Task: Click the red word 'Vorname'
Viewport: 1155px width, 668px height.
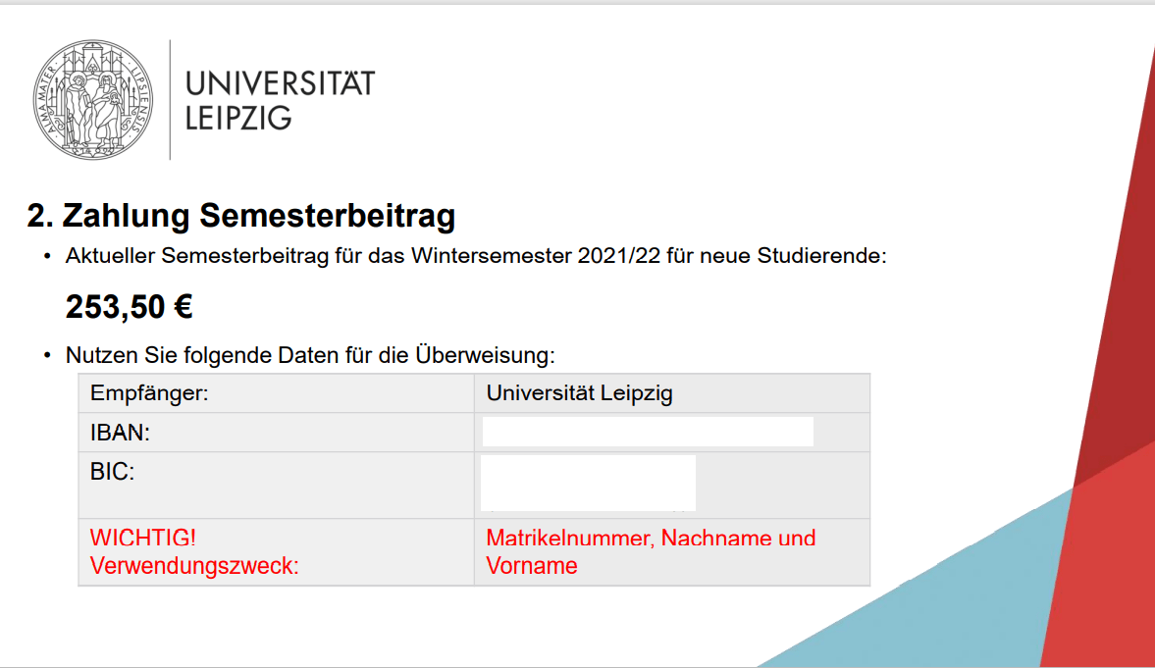Action: pyautogui.click(x=532, y=566)
